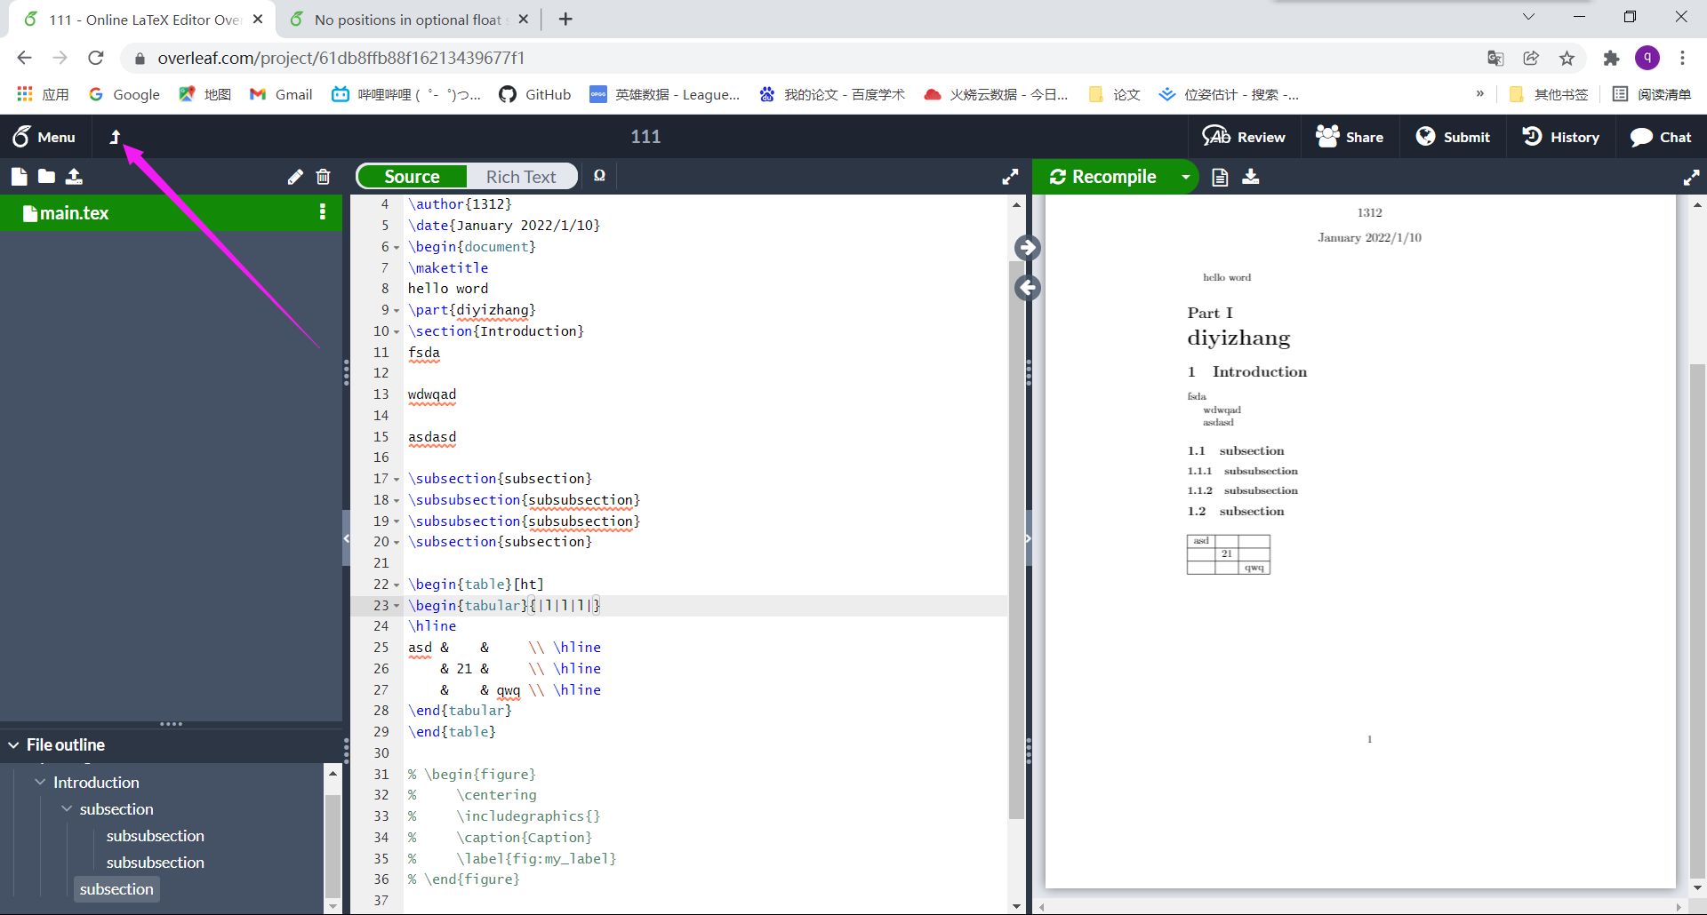1707x915 pixels.
Task: Open Chrome three-dot menu
Action: coord(1682,58)
